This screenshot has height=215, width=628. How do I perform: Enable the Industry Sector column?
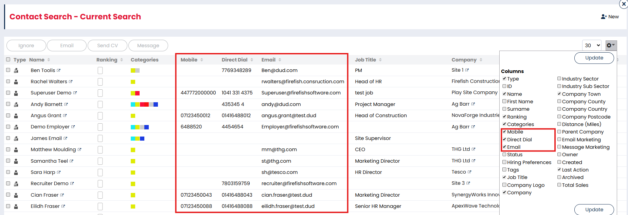559,78
